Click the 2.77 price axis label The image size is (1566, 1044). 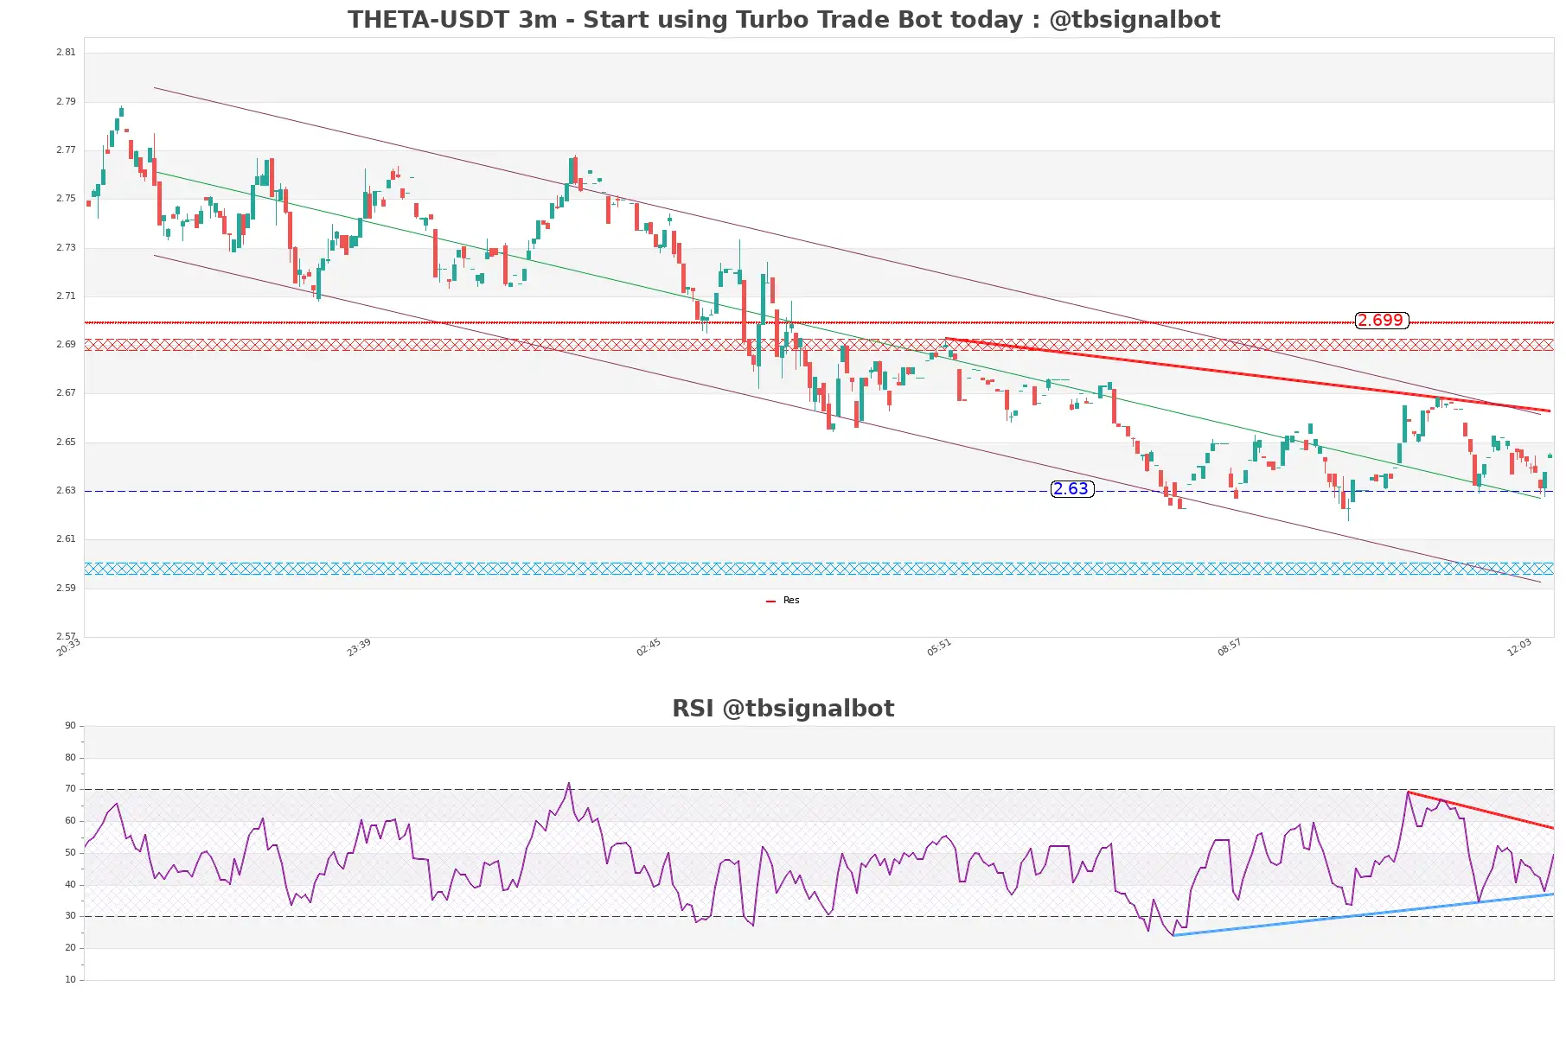tap(66, 150)
